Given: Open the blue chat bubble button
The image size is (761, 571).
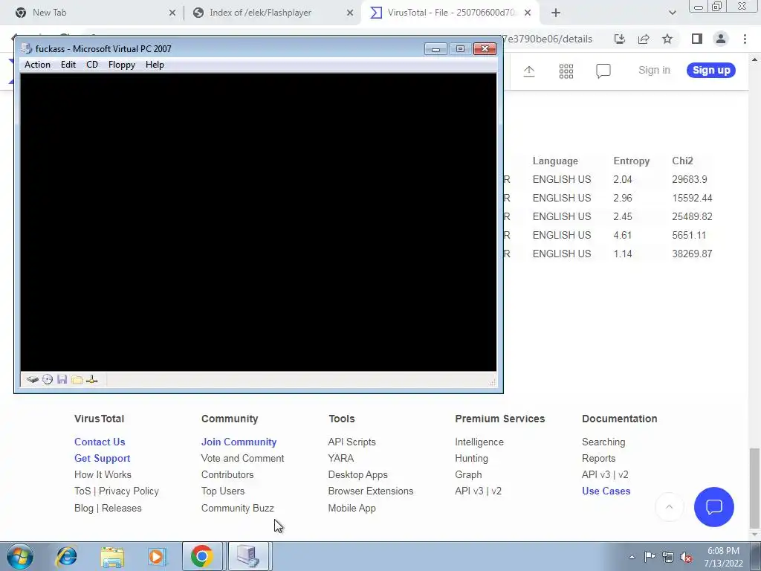Looking at the screenshot, I should tap(714, 507).
